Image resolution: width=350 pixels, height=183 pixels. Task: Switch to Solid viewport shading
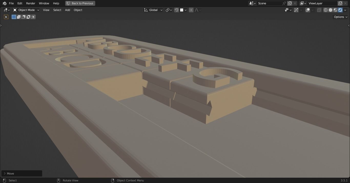point(331,10)
